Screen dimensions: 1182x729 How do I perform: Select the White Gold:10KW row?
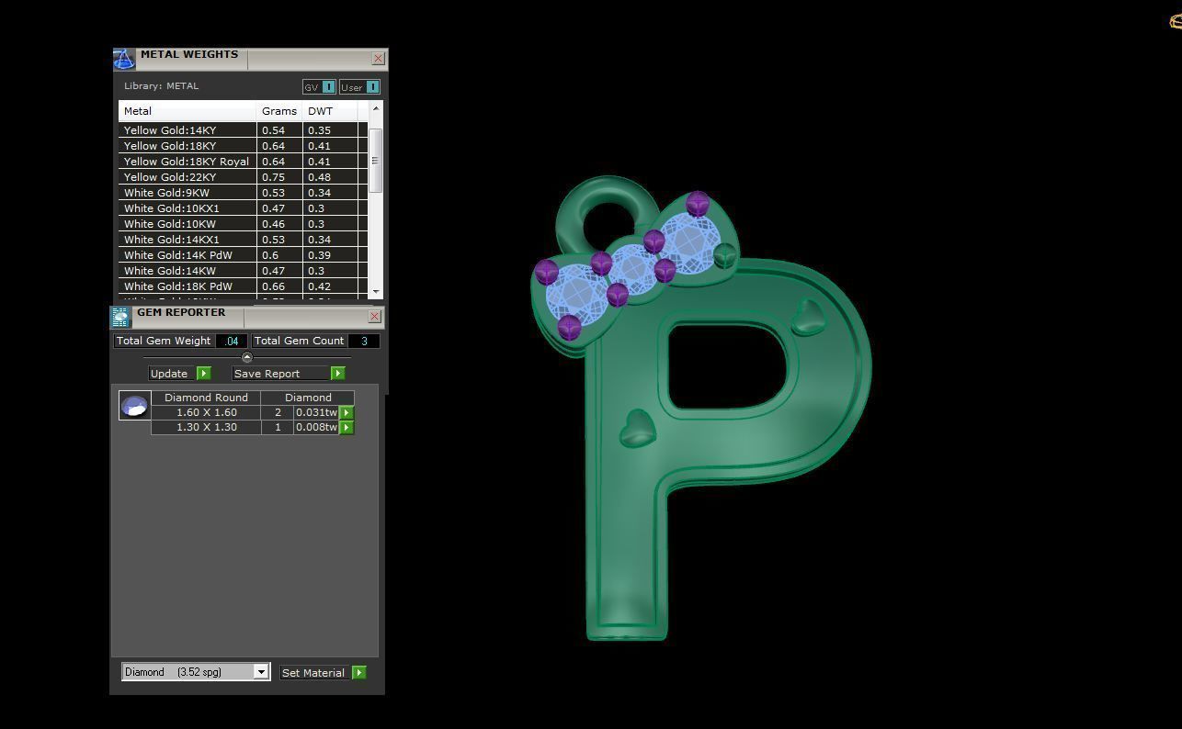click(243, 224)
